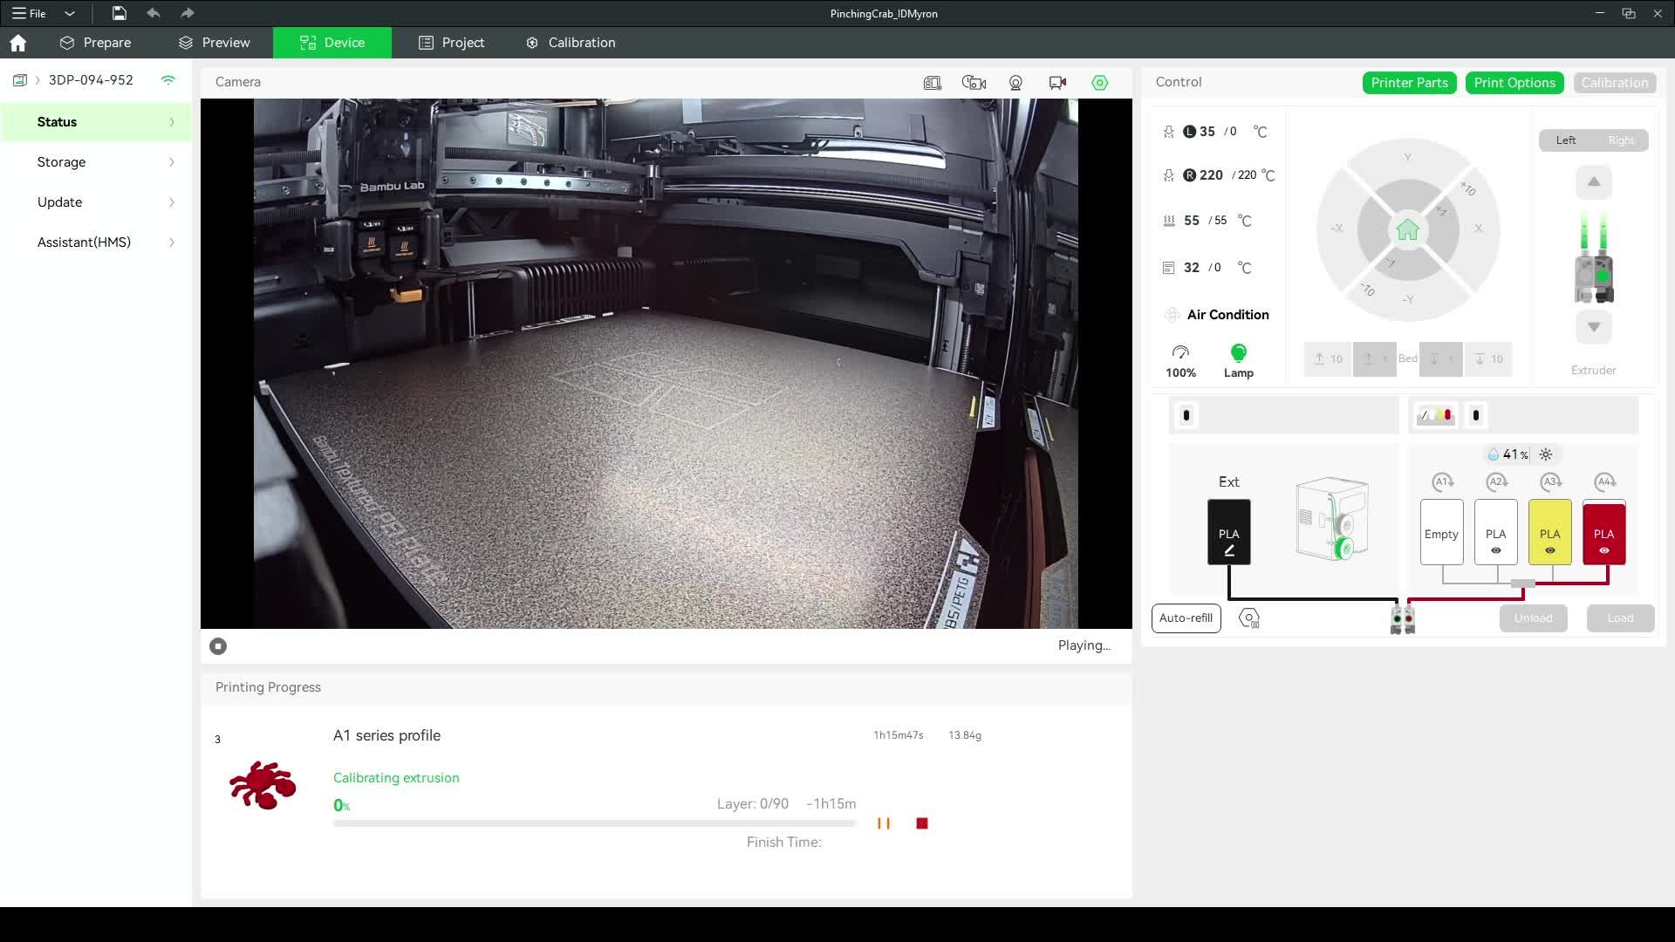The width and height of the screenshot is (1675, 942).
Task: Stop the print with red square
Action: point(922,823)
